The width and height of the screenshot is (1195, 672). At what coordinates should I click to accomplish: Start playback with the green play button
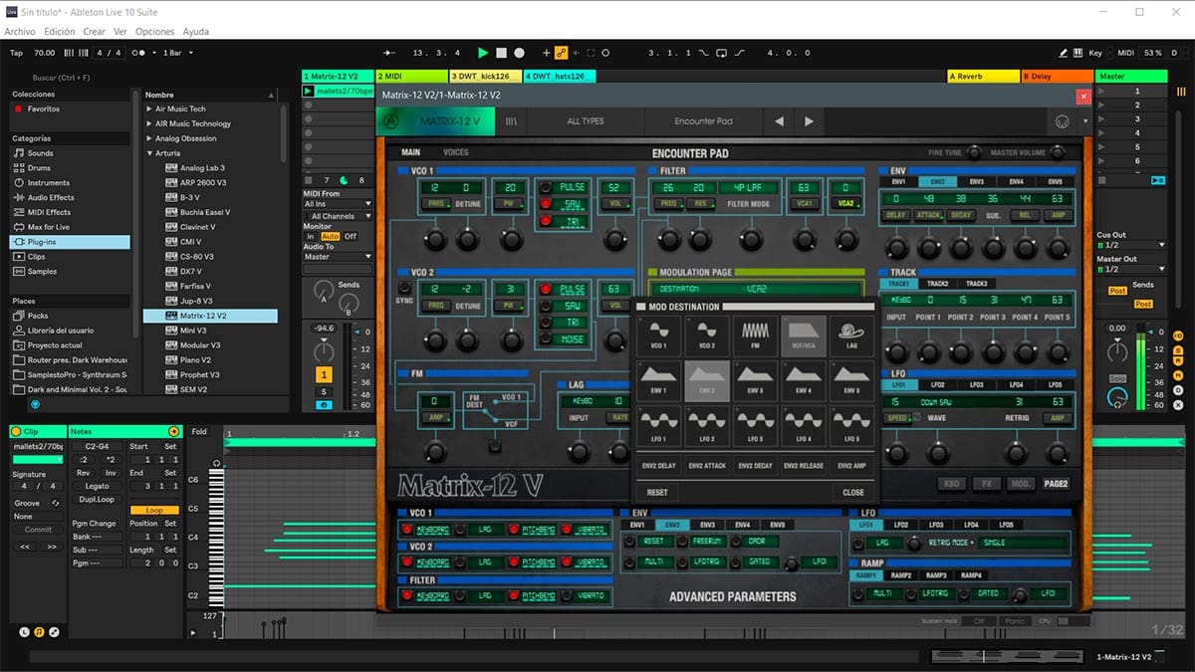(x=483, y=53)
